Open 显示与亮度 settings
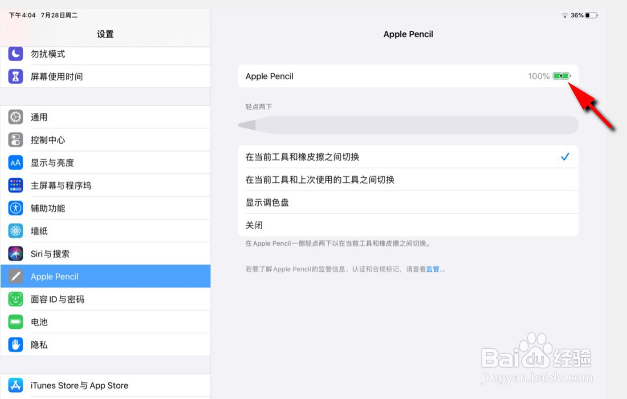 pos(105,162)
